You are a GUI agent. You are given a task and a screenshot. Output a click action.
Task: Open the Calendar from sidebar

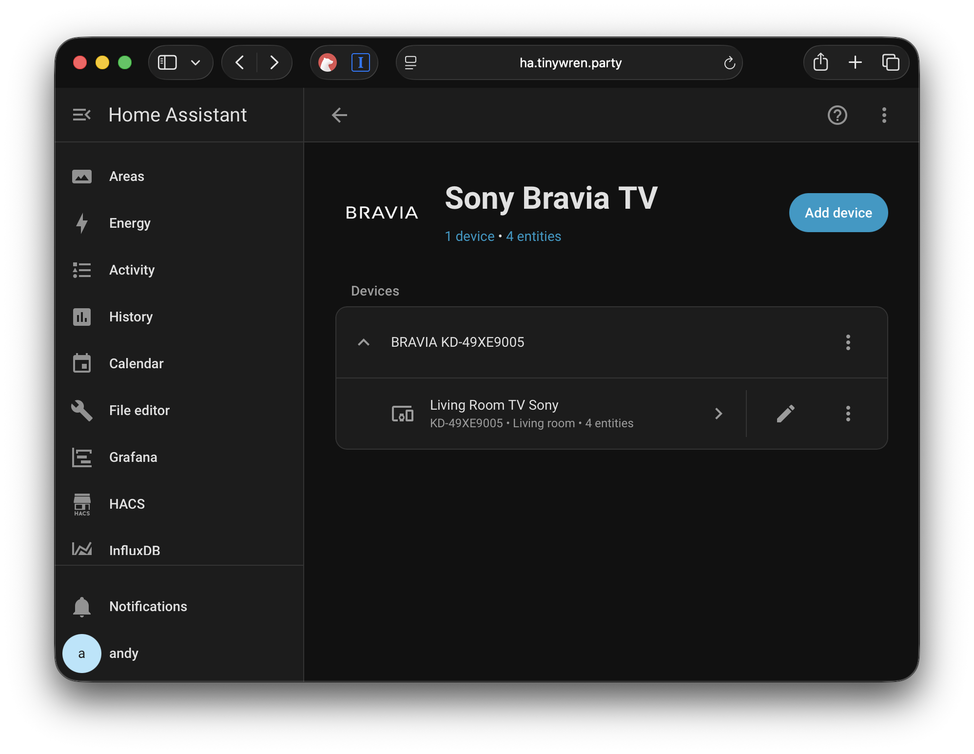136,363
